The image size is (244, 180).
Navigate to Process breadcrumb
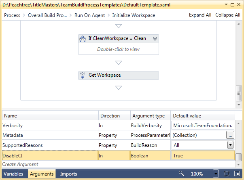12,15
